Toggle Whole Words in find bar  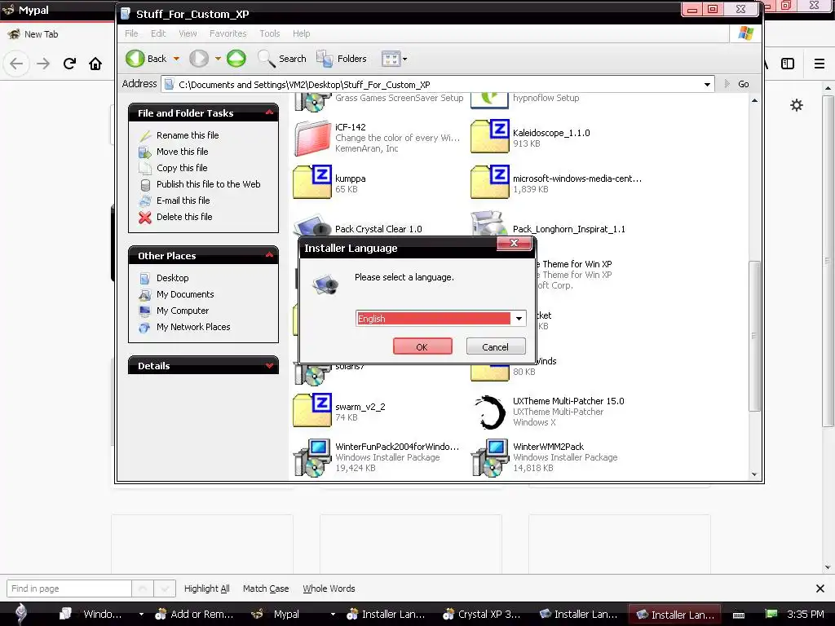point(329,589)
